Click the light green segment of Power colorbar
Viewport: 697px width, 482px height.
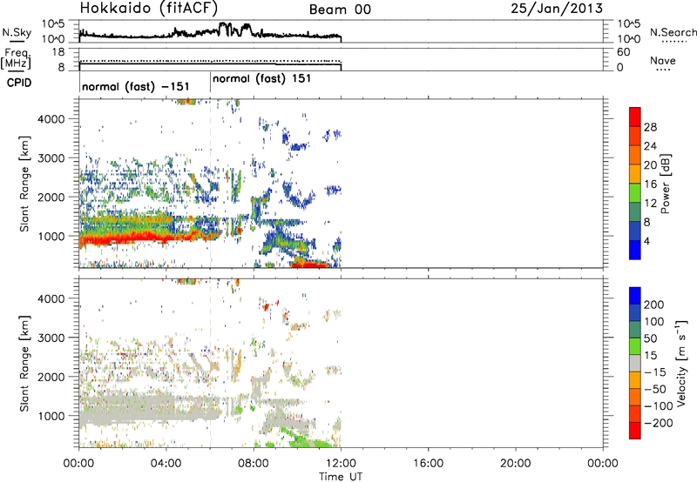635,192
